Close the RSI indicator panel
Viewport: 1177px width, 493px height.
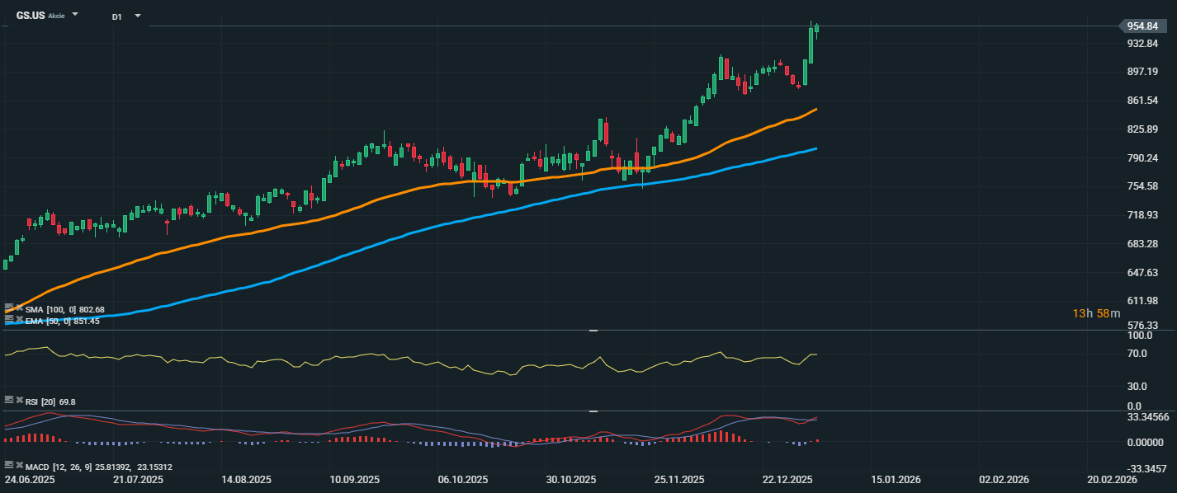(x=19, y=401)
